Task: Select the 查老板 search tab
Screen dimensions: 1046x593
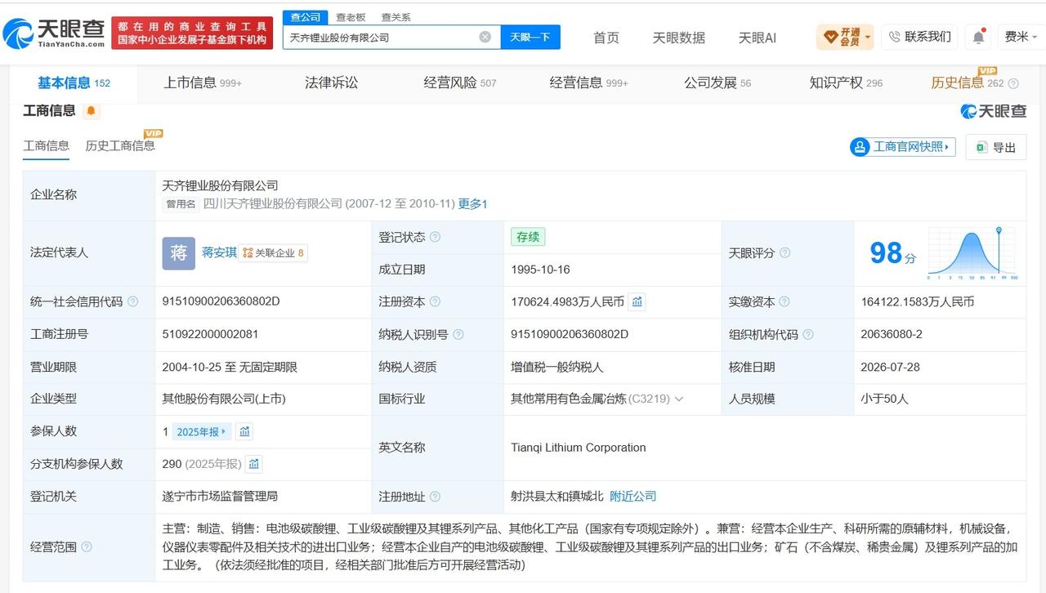Action: [351, 17]
